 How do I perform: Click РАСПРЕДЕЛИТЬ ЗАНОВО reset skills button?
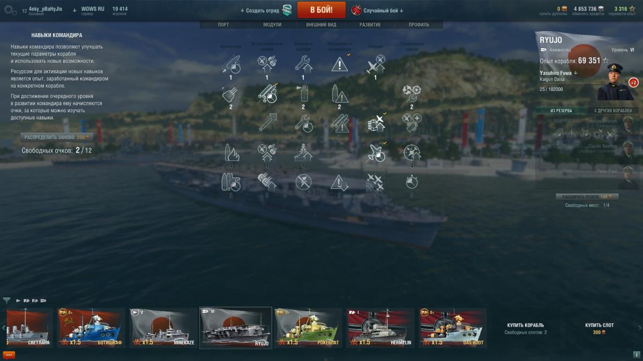tap(57, 137)
